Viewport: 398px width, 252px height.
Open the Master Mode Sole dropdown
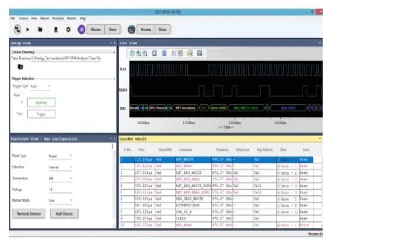61,201
